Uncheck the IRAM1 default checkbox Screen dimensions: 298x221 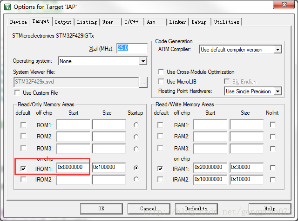click(160, 169)
